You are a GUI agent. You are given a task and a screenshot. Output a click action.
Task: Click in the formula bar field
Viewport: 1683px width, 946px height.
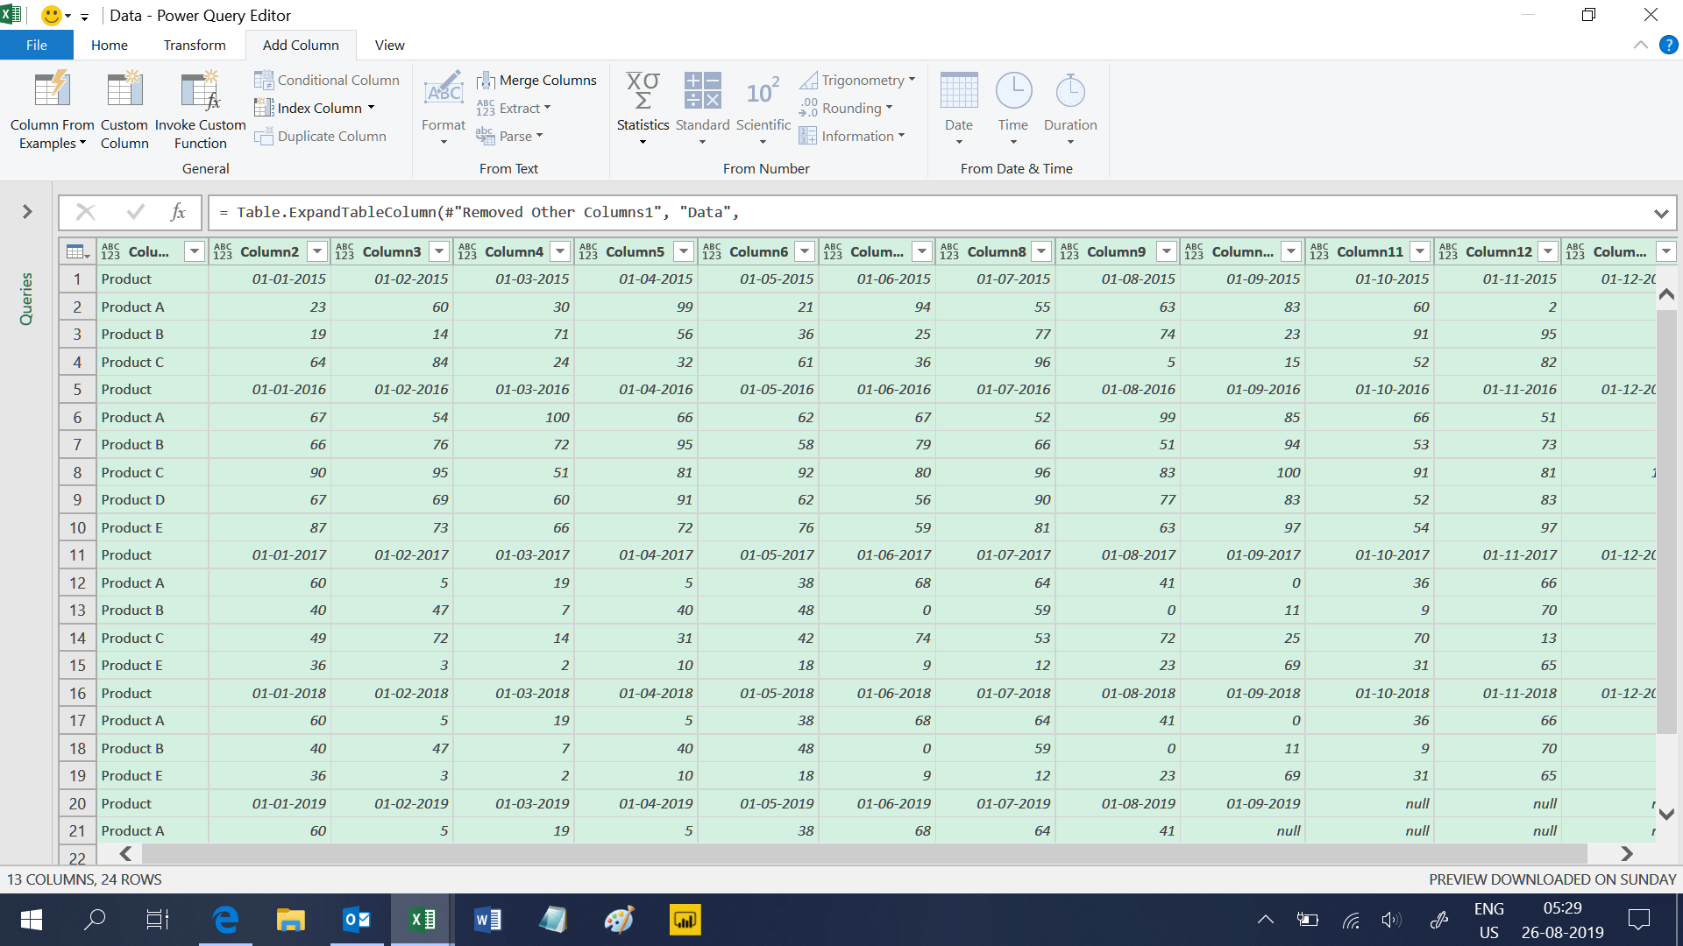click(929, 212)
